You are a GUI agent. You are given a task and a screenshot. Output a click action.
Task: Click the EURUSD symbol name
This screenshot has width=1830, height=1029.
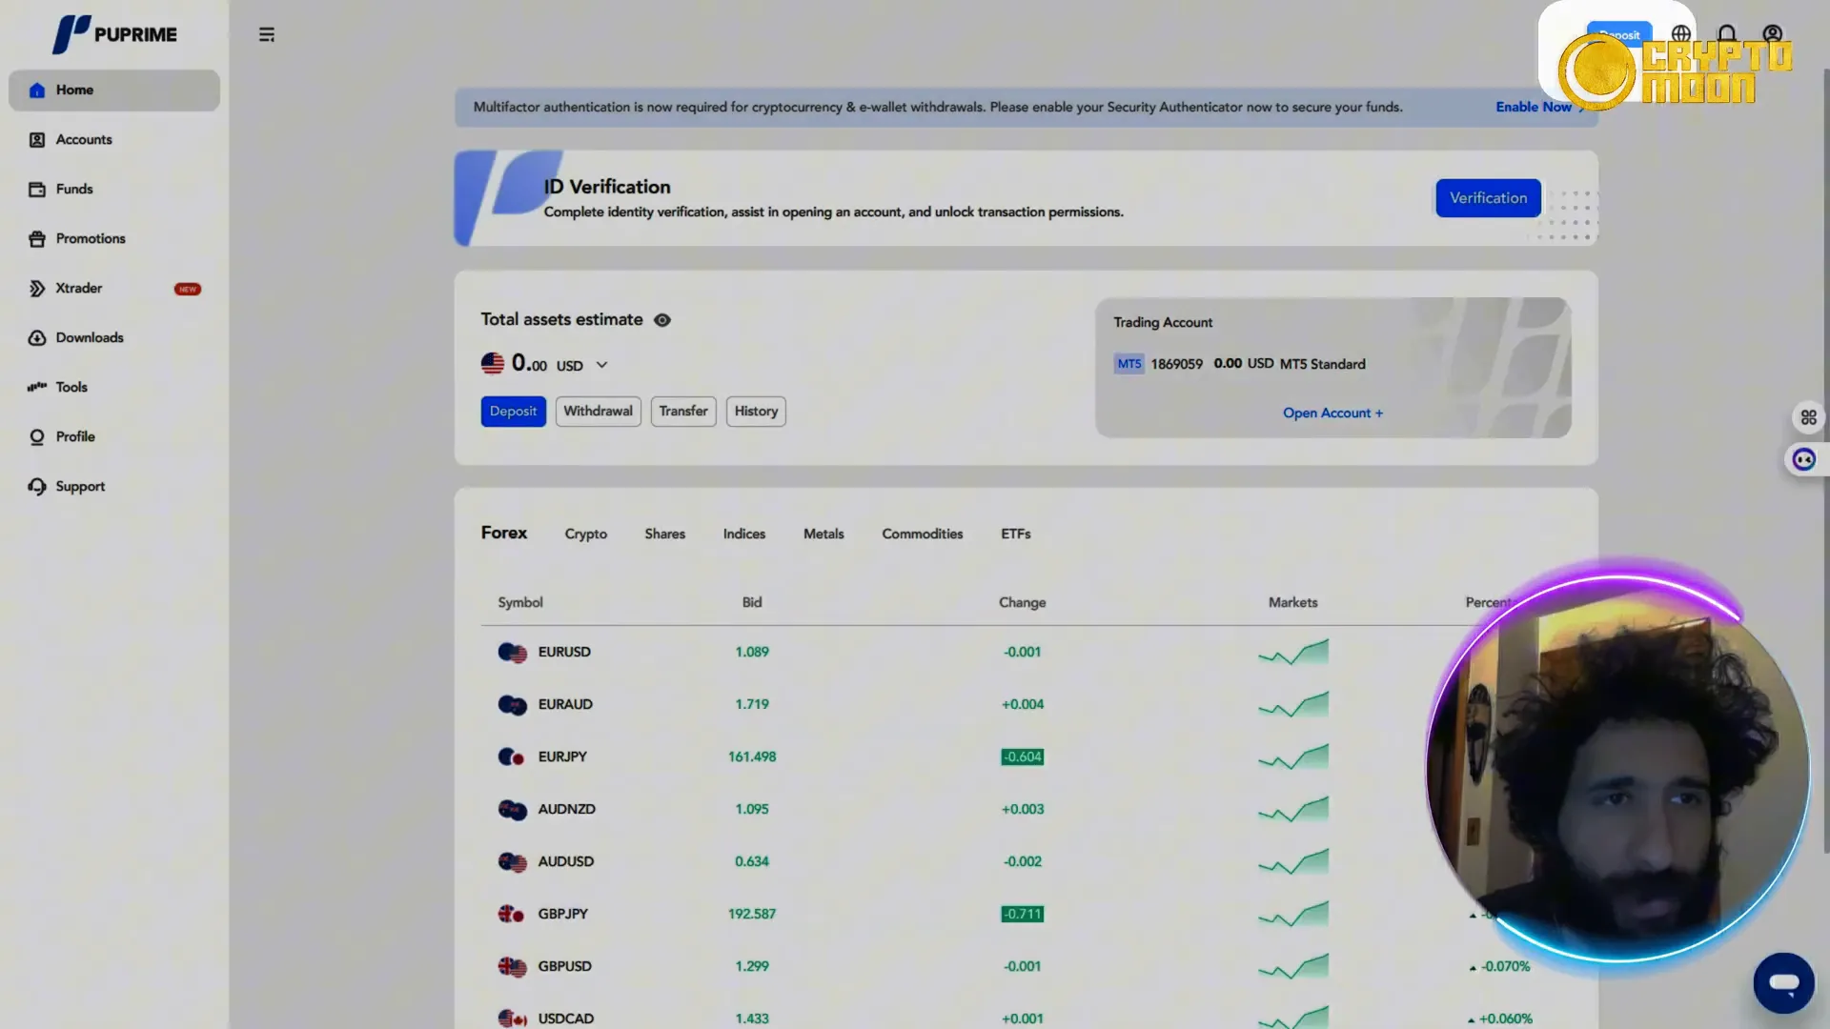(564, 652)
